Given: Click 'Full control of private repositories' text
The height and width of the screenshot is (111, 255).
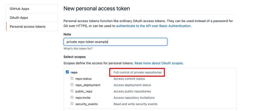Looking at the screenshot, I should point(137,72).
